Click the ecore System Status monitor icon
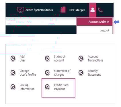121x107 pixels. (x=20, y=10)
